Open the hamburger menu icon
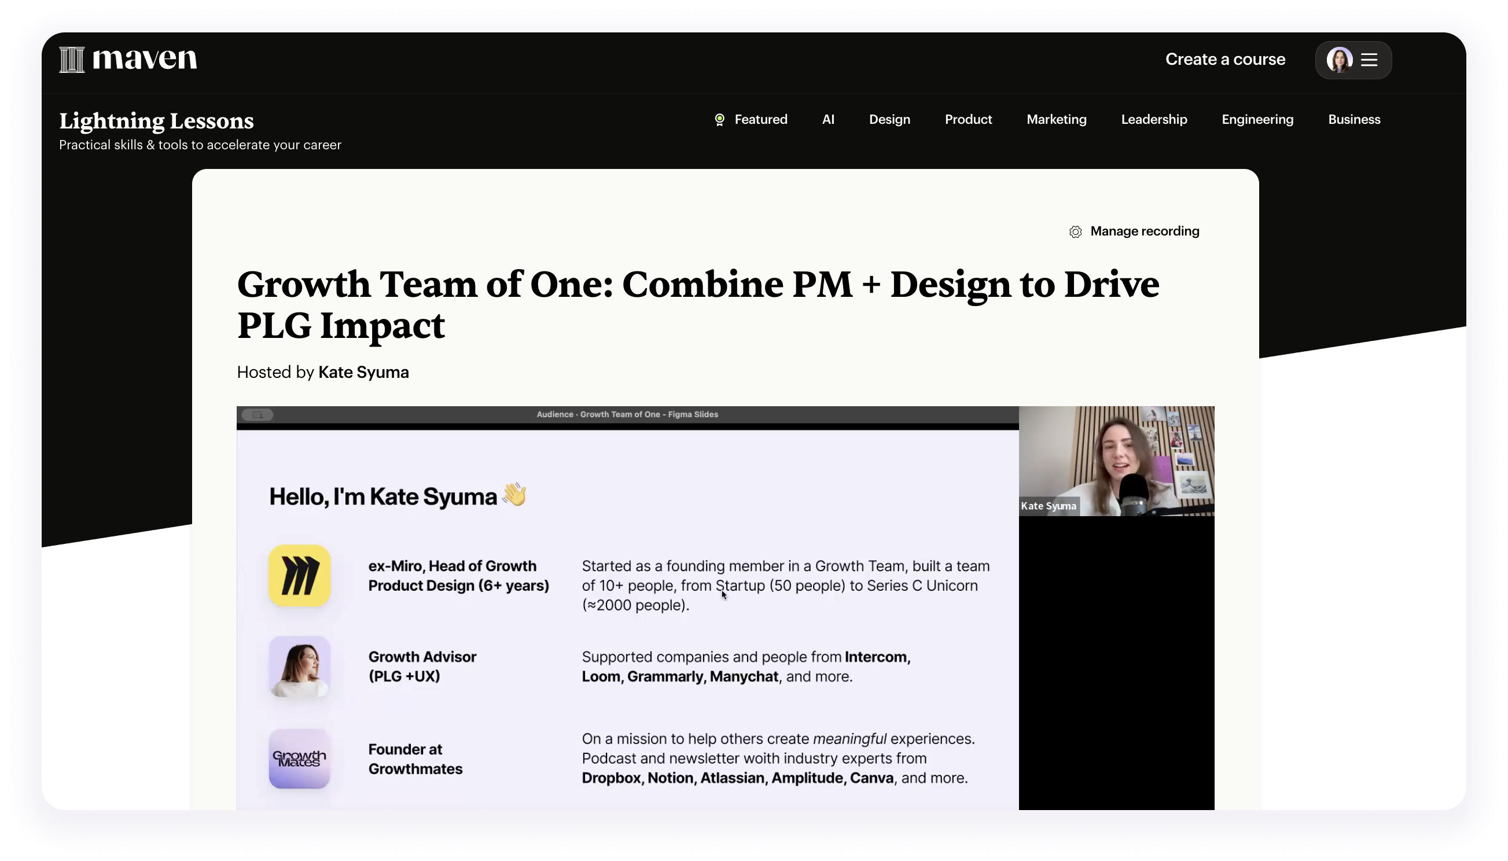Image resolution: width=1508 pixels, height=861 pixels. pyautogui.click(x=1369, y=60)
